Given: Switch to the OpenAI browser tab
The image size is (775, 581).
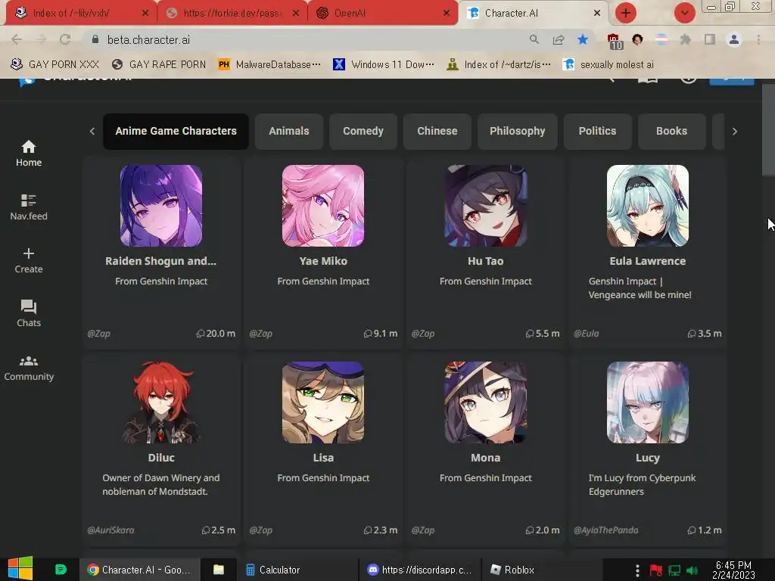Looking at the screenshot, I should 381,13.
